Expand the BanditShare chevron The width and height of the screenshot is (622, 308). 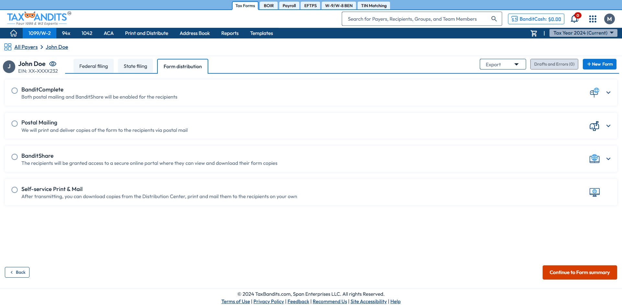point(608,159)
